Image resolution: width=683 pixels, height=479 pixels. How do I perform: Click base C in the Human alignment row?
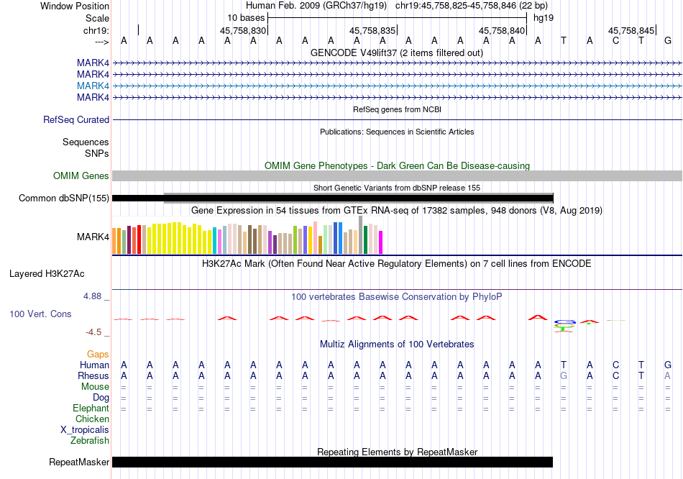[x=615, y=365]
